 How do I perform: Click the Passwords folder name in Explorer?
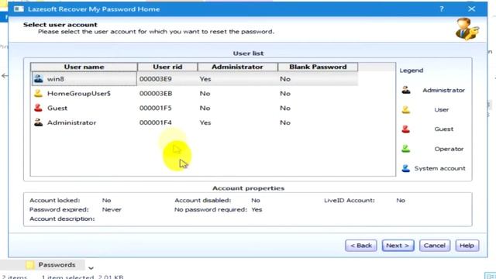point(57,265)
